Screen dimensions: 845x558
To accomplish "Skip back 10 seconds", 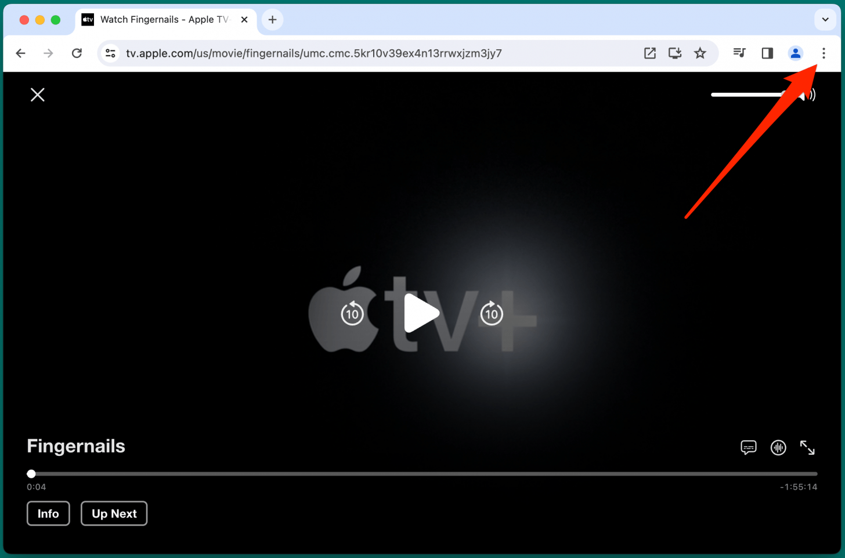I will pyautogui.click(x=351, y=313).
